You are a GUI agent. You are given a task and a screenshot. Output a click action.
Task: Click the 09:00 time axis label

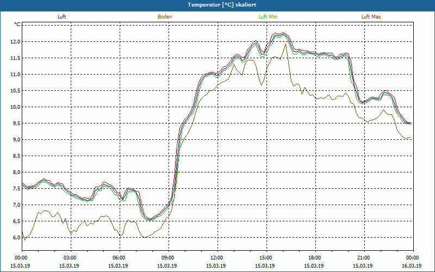(168, 258)
